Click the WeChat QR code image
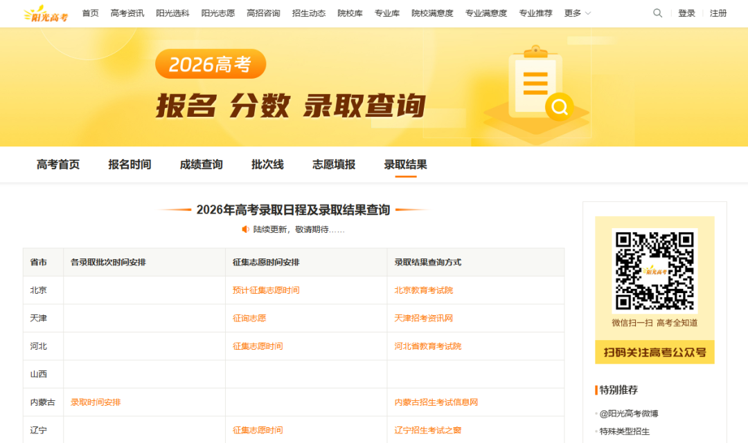This screenshot has height=443, width=748. (654, 270)
